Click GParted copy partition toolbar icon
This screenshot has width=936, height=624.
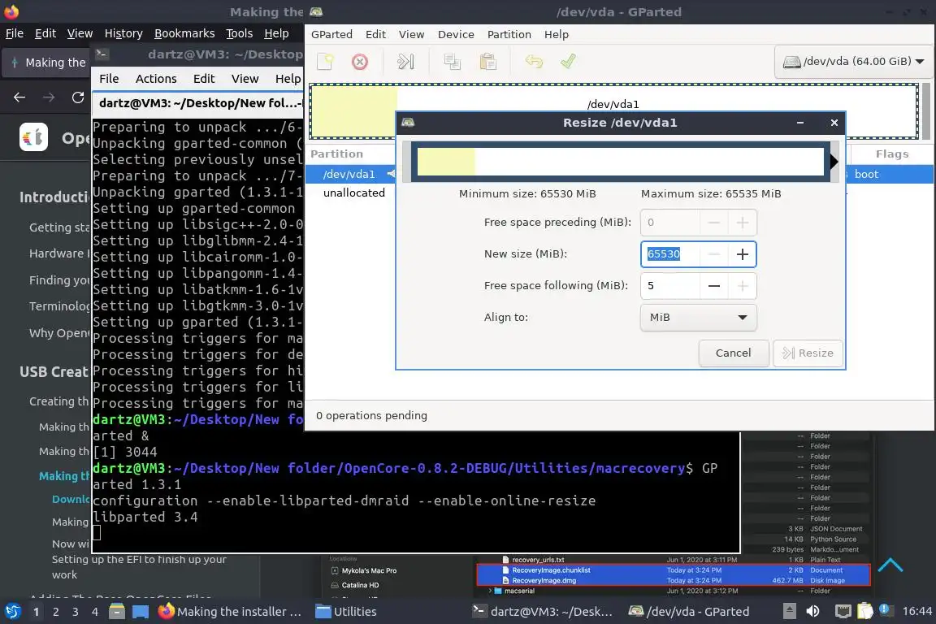point(452,62)
